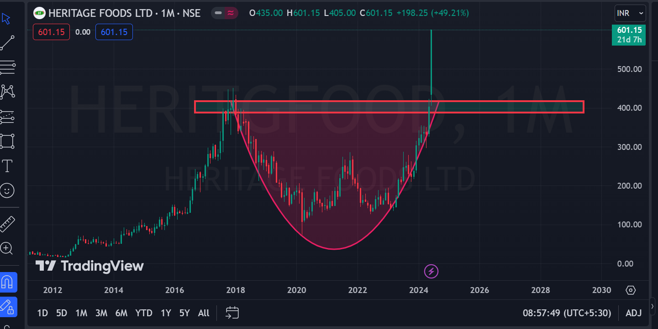
Task: Open the emoji and icons tool
Action: click(7, 190)
